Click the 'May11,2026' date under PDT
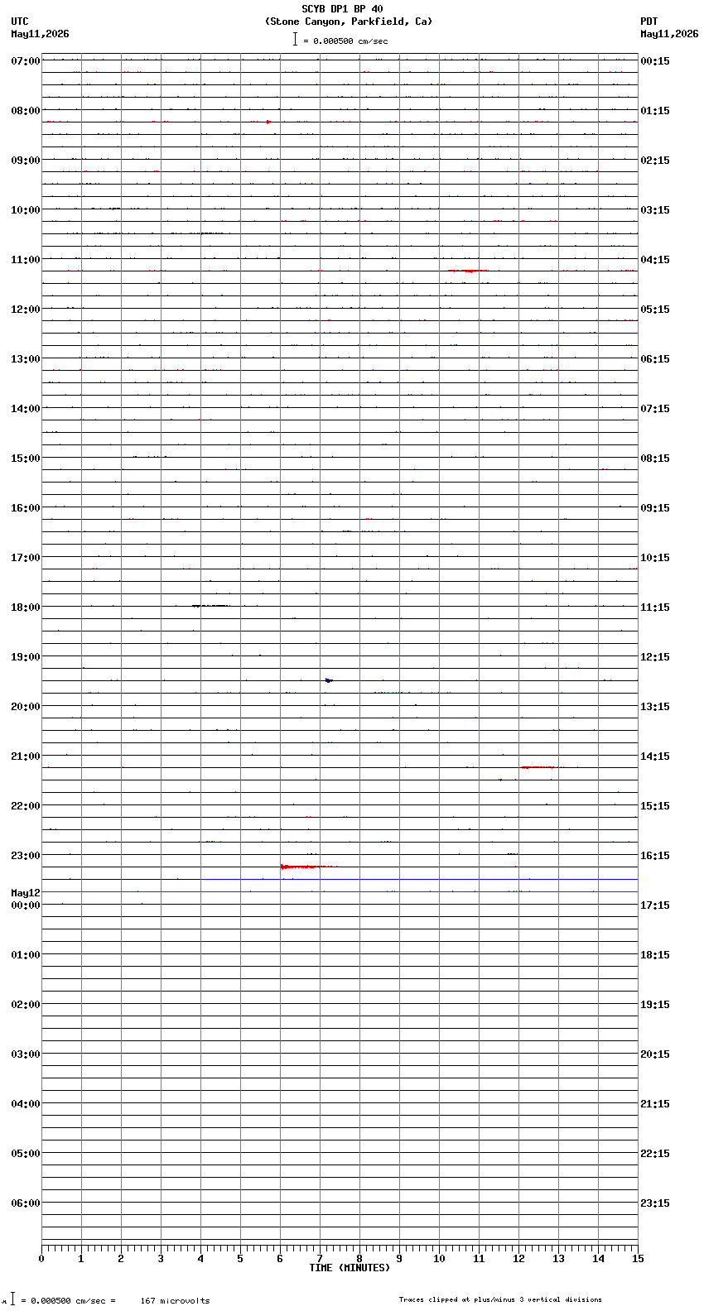The height and width of the screenshot is (1311, 704). tap(669, 34)
